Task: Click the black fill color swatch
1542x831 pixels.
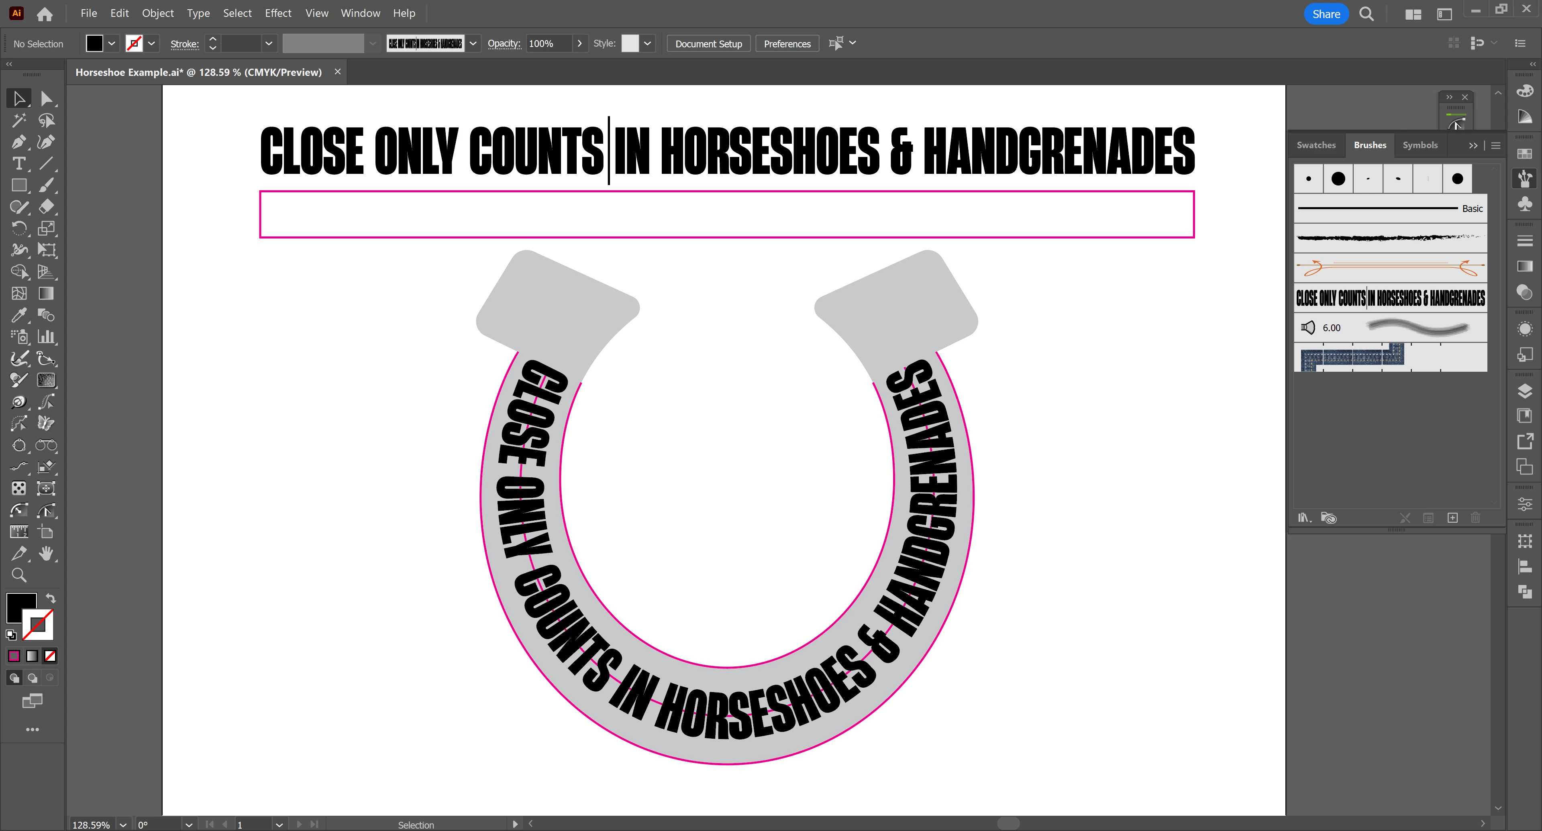Action: pyautogui.click(x=95, y=44)
